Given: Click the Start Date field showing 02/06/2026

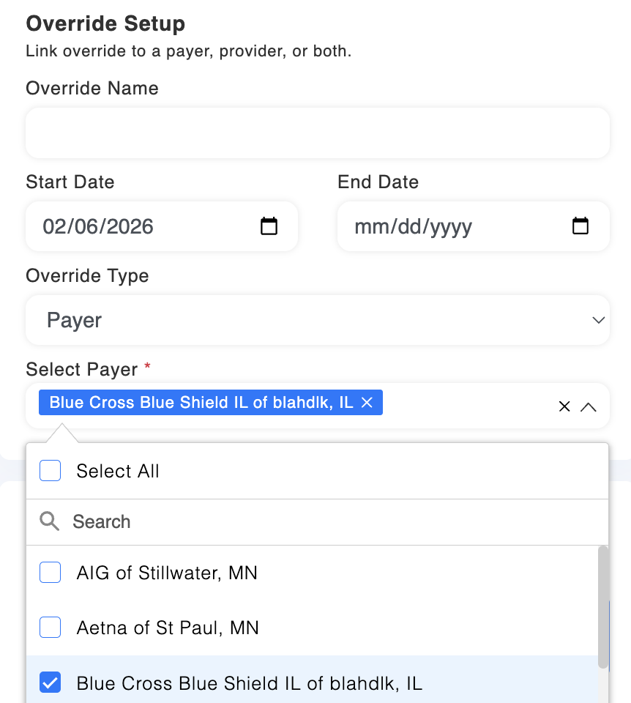Looking at the screenshot, I should click(162, 226).
